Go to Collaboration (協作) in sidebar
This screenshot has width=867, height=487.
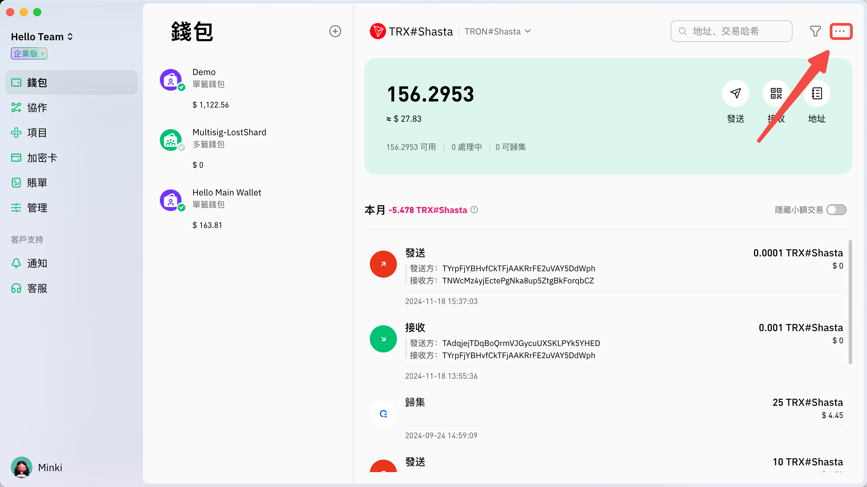[x=37, y=108]
